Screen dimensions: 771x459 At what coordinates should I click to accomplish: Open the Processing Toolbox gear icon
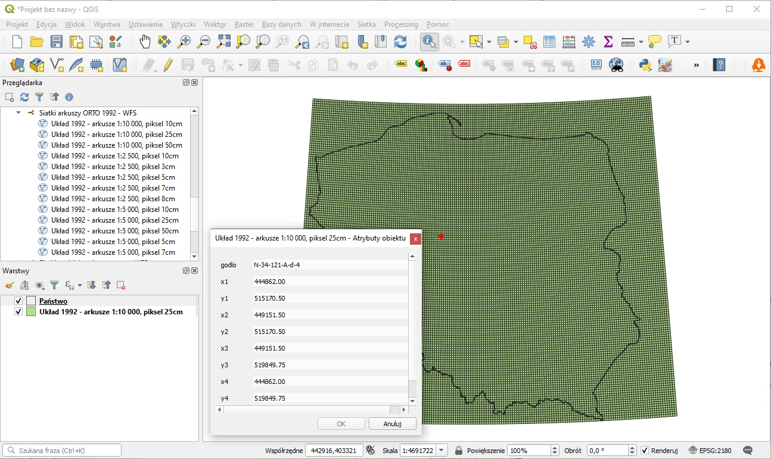point(589,42)
